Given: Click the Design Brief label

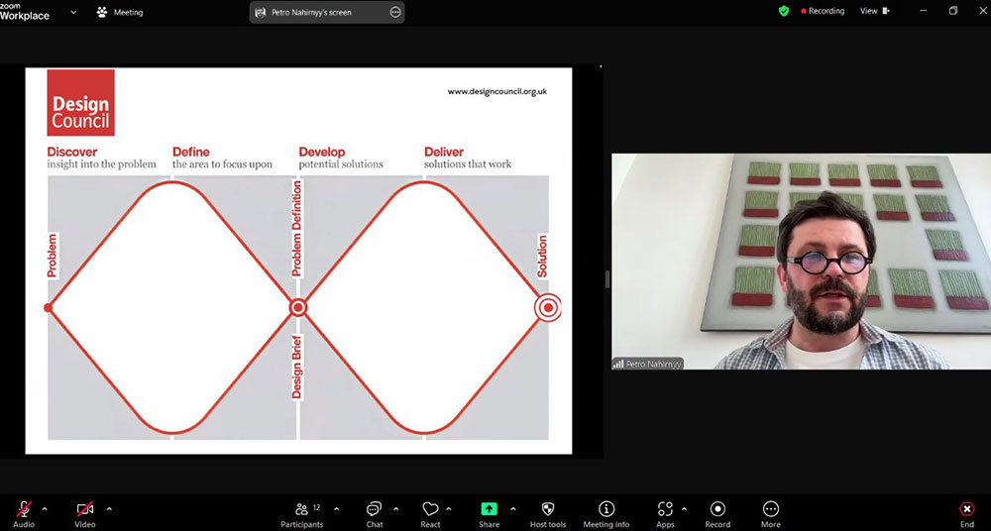Looking at the screenshot, I should point(297,367).
